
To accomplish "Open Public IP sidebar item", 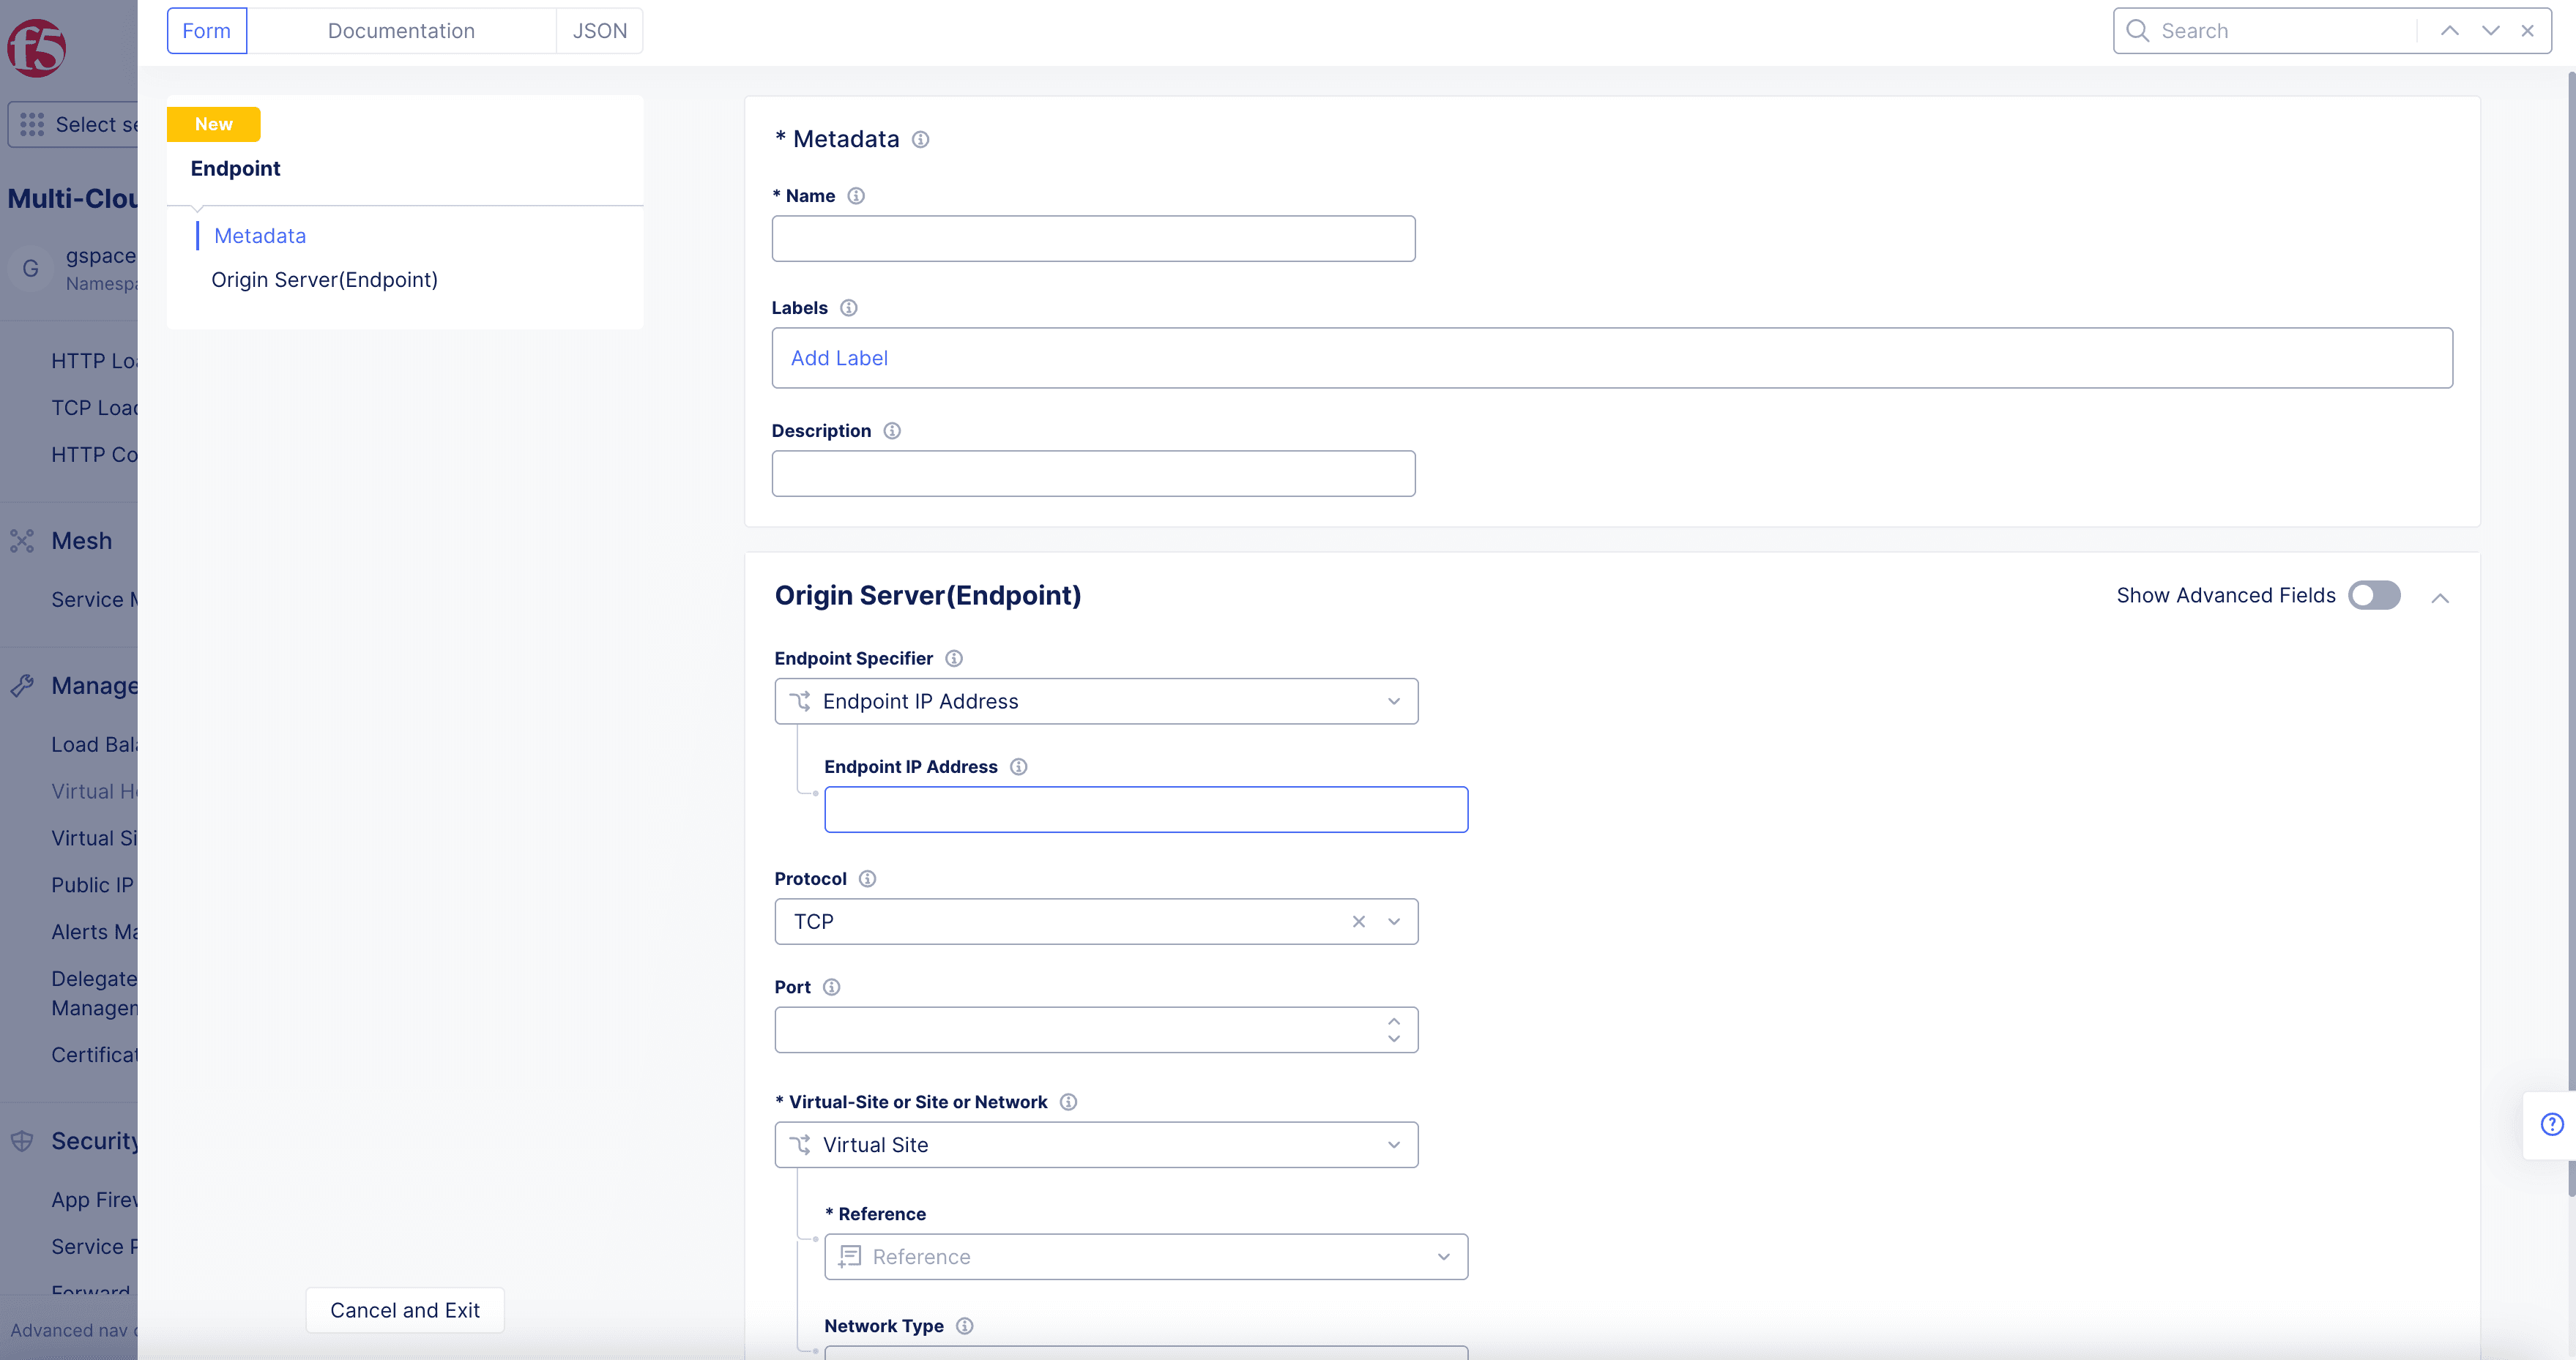I will (x=92, y=885).
